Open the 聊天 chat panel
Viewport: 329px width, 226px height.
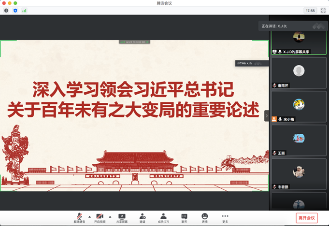pos(184,216)
